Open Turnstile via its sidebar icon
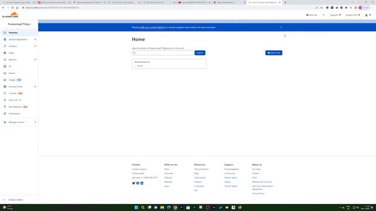Viewport: 376px width, 211px height. point(5,93)
